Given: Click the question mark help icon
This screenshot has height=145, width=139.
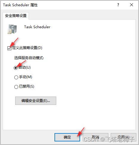Looking at the screenshot, I should pyautogui.click(x=118, y=5).
